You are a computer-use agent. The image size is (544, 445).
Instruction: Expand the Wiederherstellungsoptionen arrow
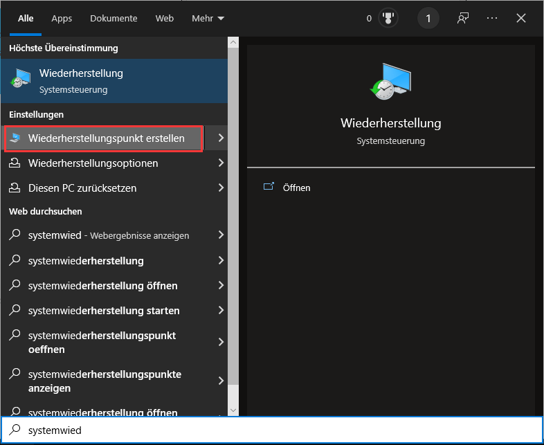click(221, 163)
